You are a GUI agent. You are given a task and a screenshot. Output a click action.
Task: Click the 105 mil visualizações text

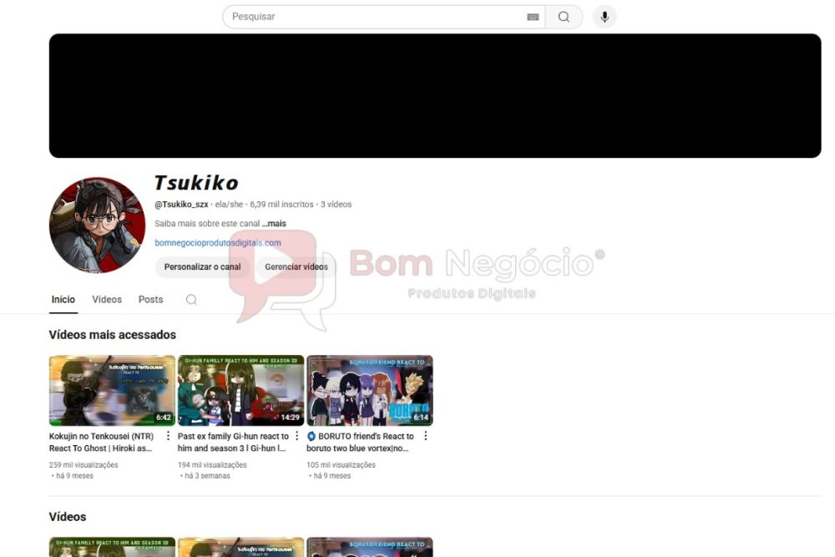click(341, 465)
